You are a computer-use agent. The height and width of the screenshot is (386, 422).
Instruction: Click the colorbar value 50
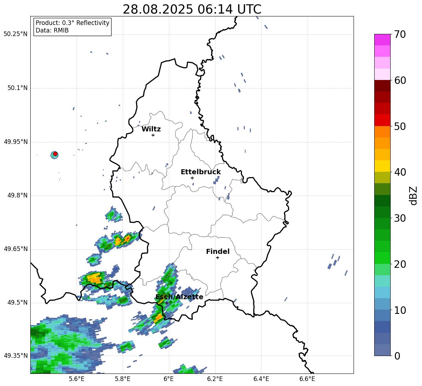tap(400, 126)
